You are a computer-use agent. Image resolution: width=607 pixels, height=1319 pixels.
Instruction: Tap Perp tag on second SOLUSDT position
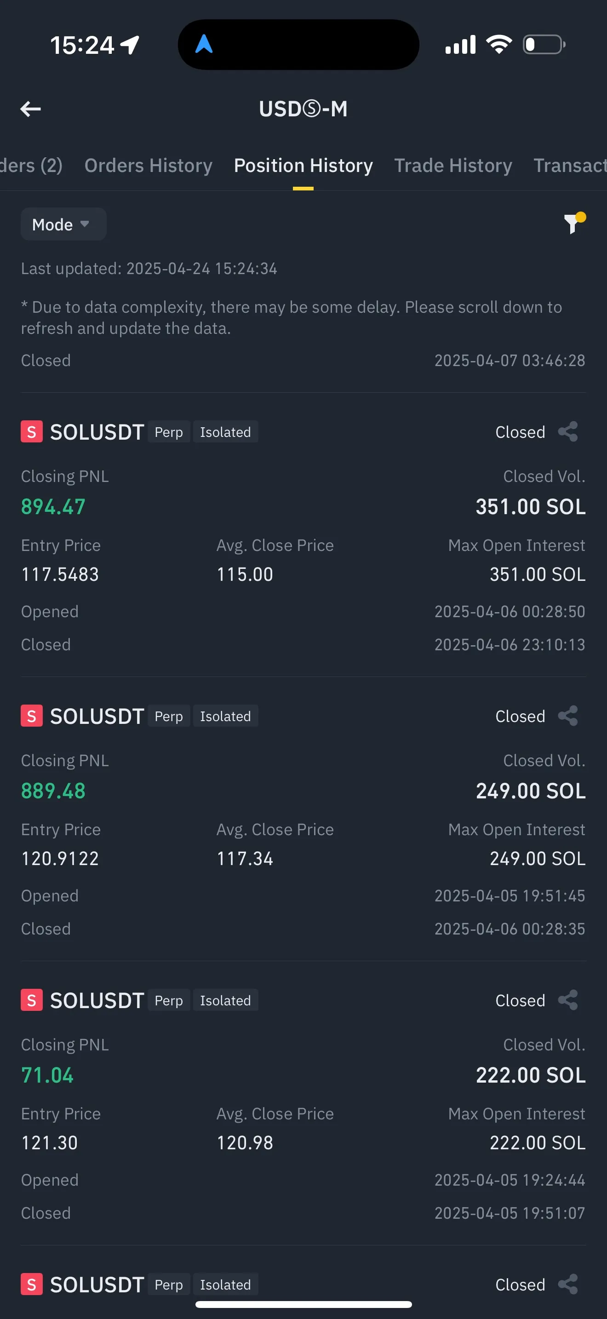[169, 717]
